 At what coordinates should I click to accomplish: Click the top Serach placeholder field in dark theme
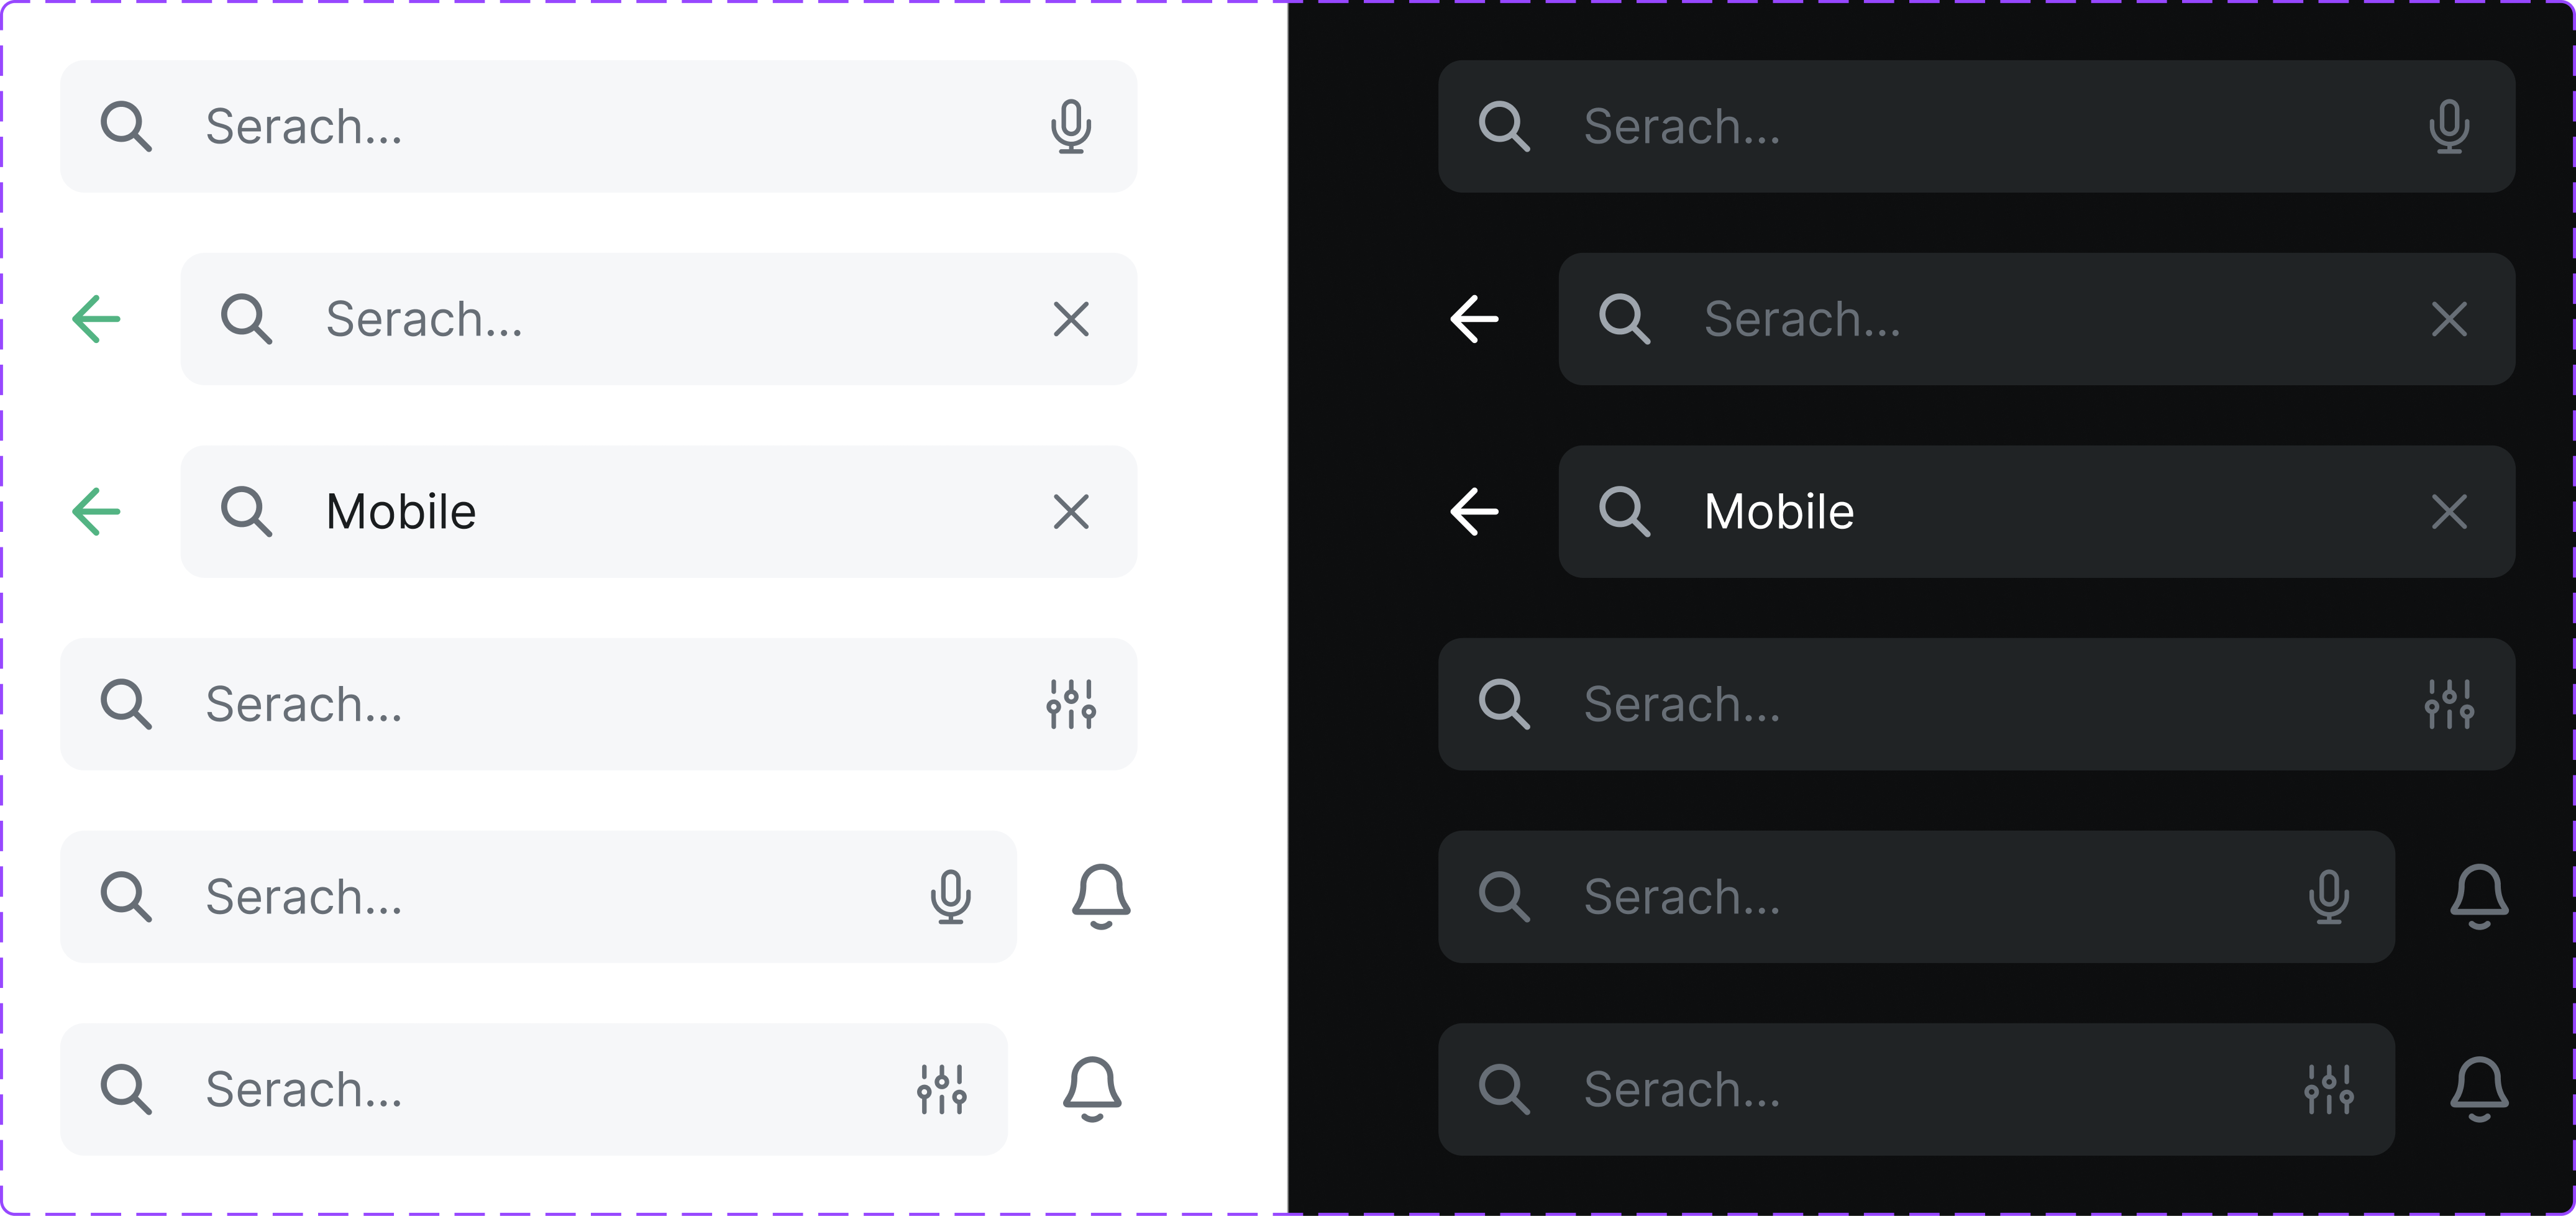coord(1900,127)
